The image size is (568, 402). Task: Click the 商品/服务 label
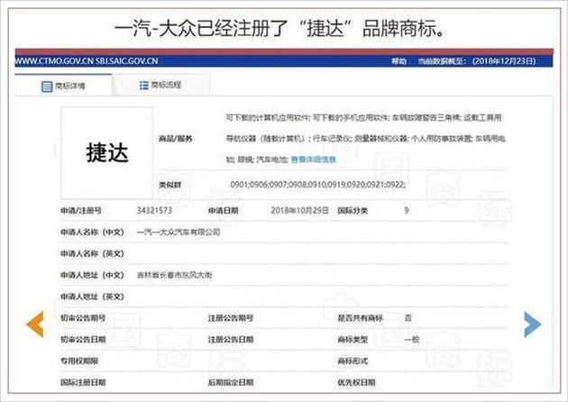[x=176, y=138]
